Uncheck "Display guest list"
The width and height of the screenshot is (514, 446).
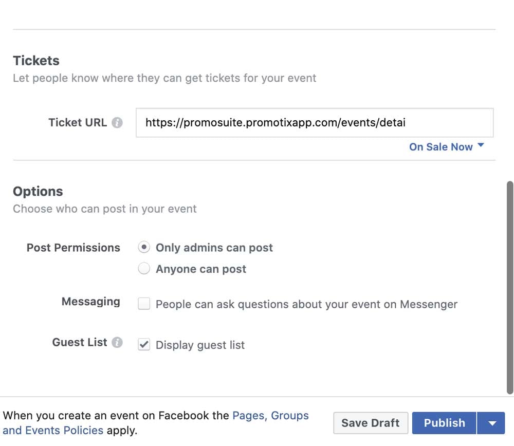tap(144, 344)
